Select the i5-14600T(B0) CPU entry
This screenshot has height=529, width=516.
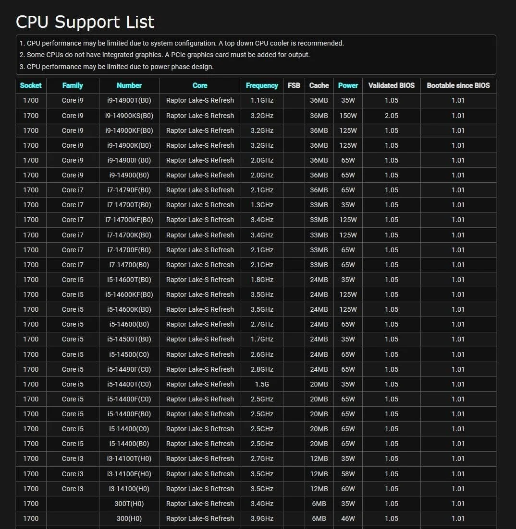[129, 280]
